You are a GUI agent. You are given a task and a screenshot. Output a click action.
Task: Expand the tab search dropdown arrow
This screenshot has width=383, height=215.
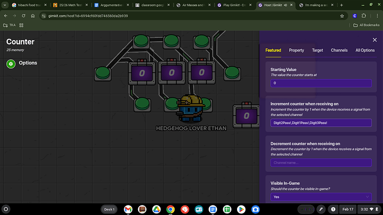(x=4, y=5)
